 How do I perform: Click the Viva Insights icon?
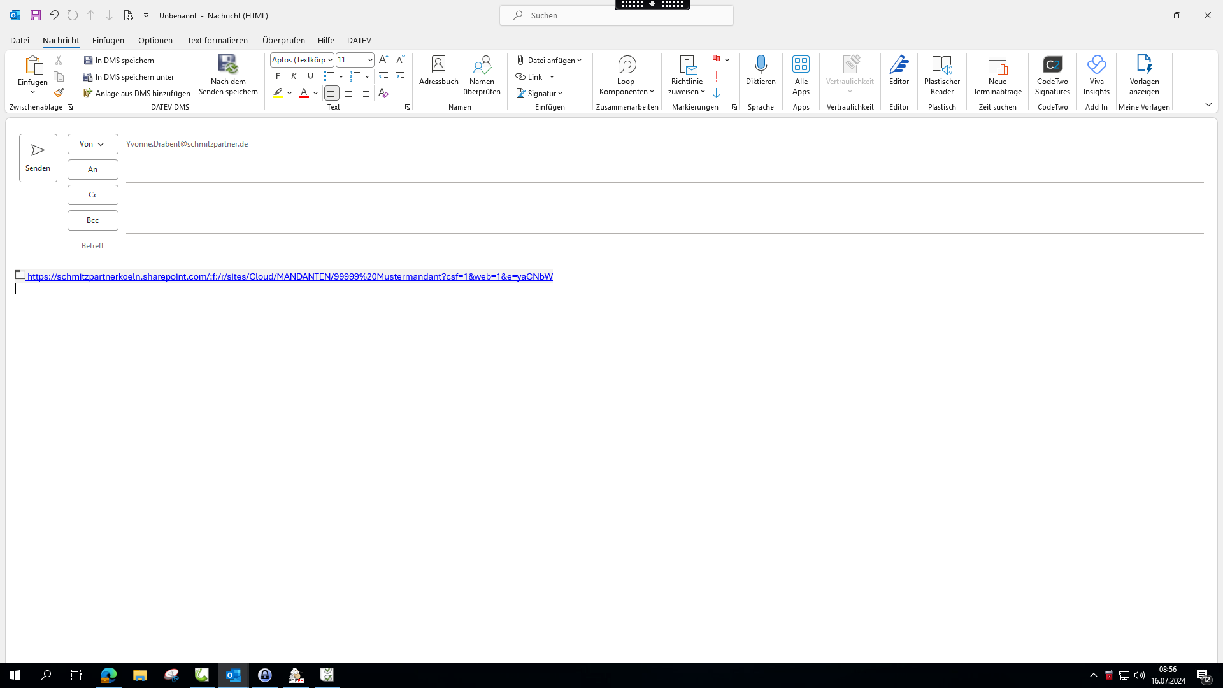(1096, 64)
